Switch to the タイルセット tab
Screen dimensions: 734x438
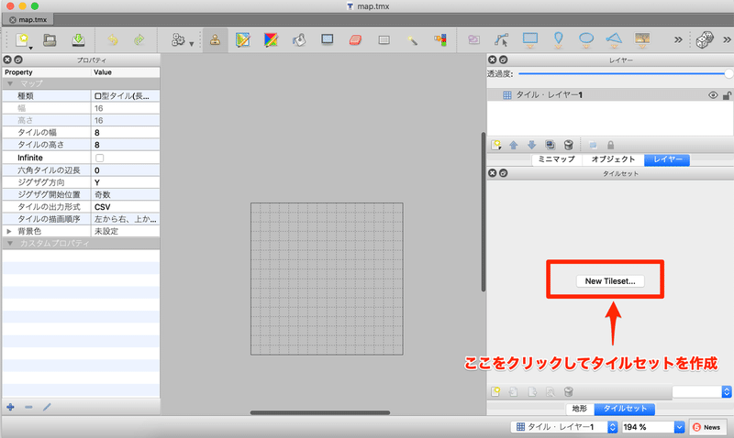625,409
